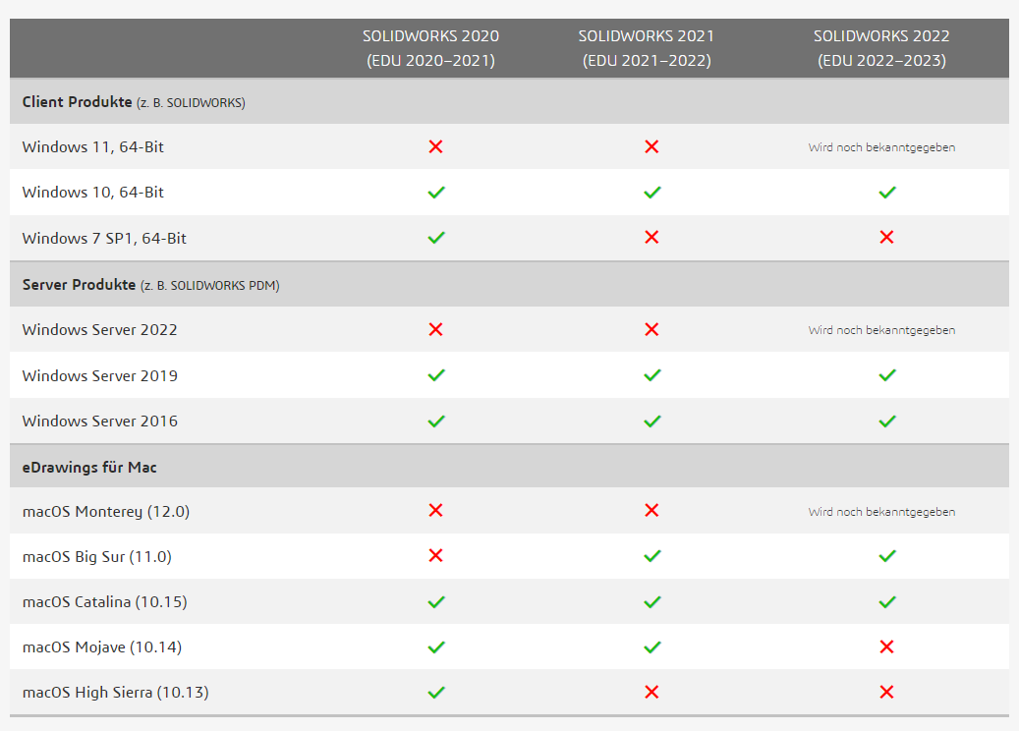Click the red cross for macOS Monterey under SOLIDWORKS 2020

tap(436, 510)
